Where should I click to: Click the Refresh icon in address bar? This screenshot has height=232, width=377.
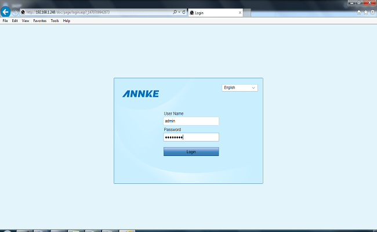pyautogui.click(x=184, y=12)
